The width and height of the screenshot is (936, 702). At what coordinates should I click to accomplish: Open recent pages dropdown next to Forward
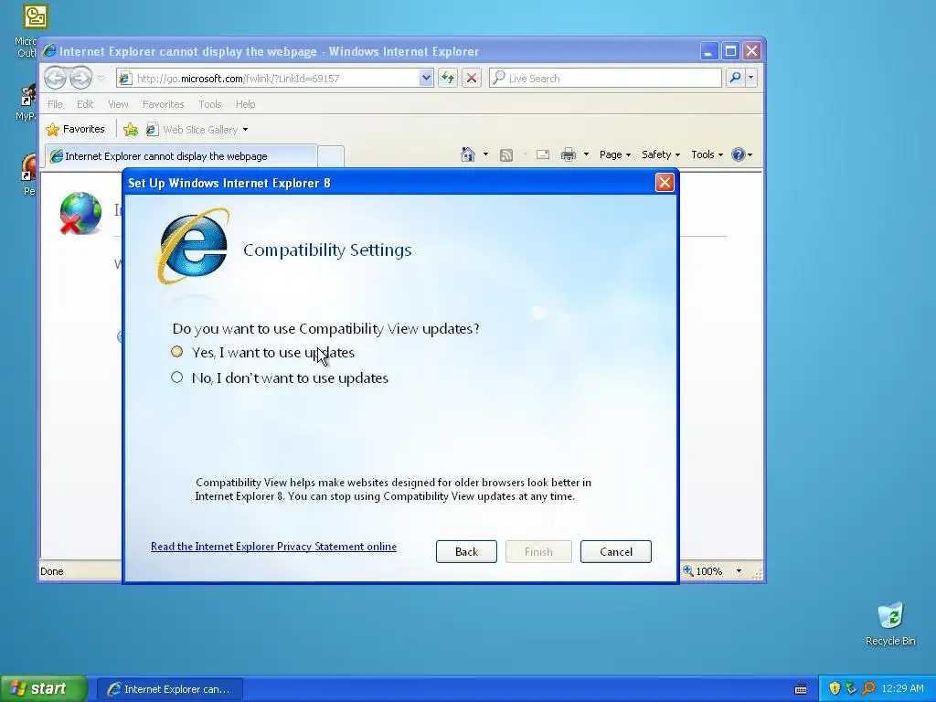(x=101, y=79)
